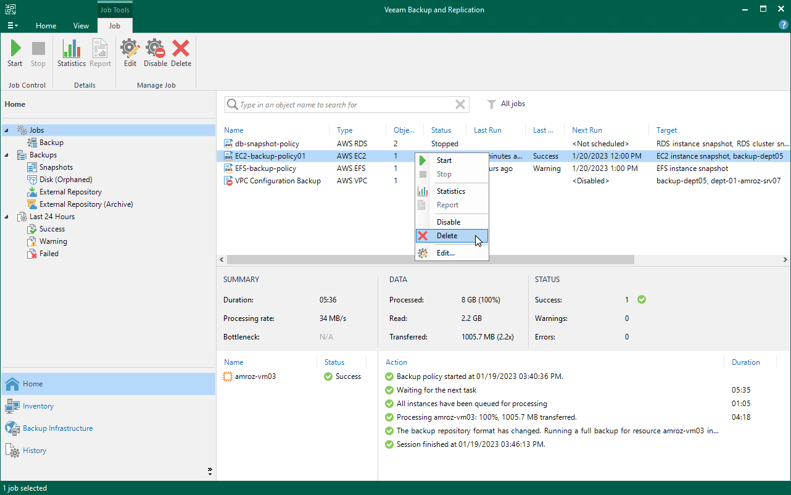
Task: Collapse the Backups tree node
Action: 7,155
